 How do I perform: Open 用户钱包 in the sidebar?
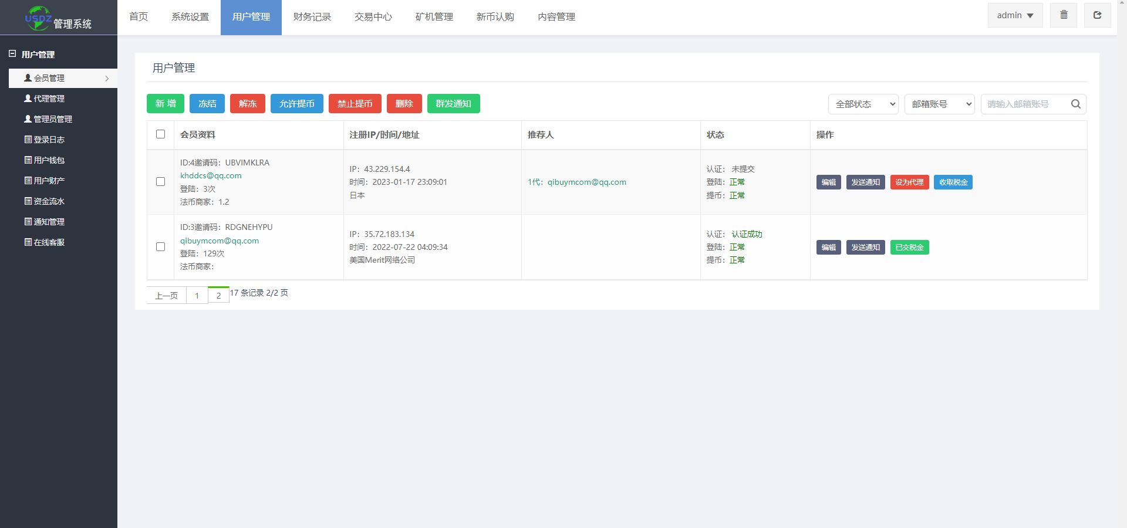coord(49,160)
